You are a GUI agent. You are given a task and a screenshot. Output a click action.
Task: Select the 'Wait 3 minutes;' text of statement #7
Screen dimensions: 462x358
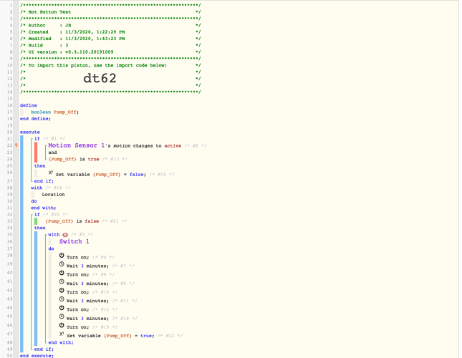coord(87,266)
